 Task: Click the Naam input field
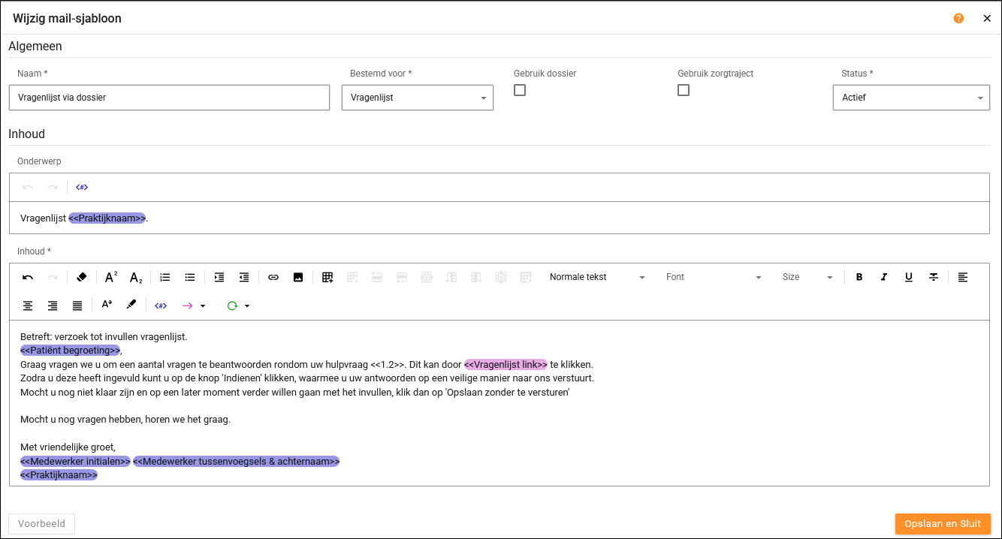point(169,98)
